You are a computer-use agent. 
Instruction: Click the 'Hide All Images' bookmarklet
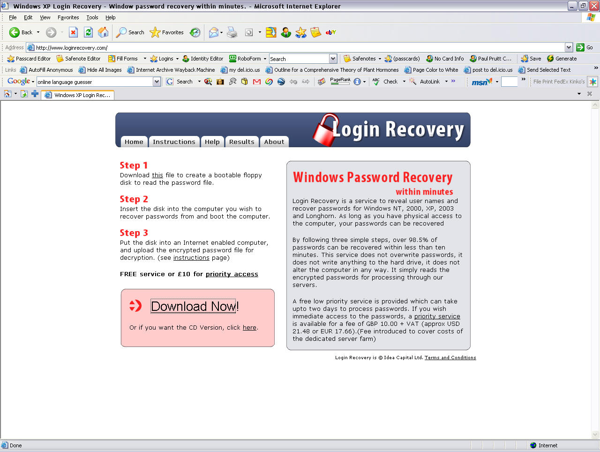pos(100,70)
